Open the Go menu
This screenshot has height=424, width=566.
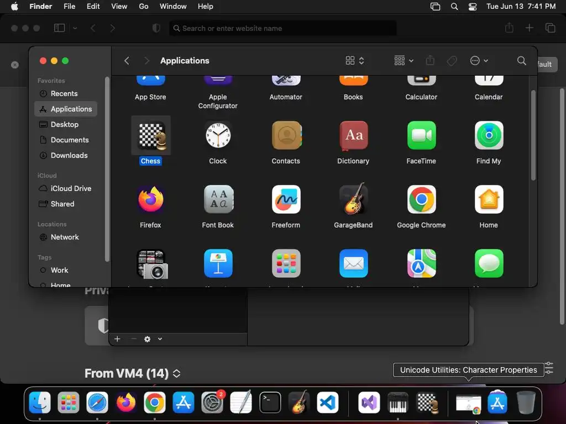point(144,7)
